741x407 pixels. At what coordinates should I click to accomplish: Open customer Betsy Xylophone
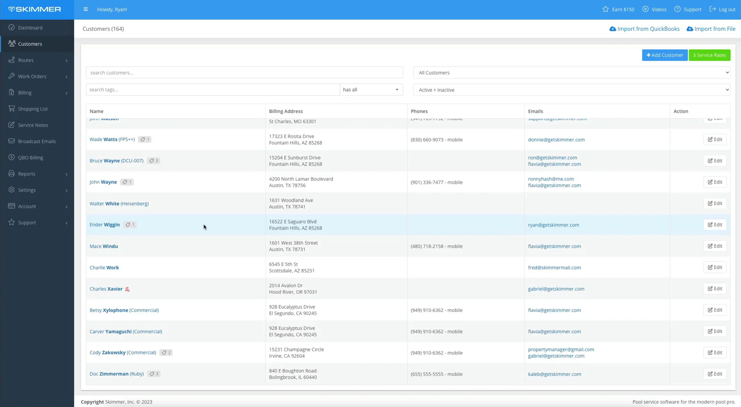pyautogui.click(x=124, y=310)
